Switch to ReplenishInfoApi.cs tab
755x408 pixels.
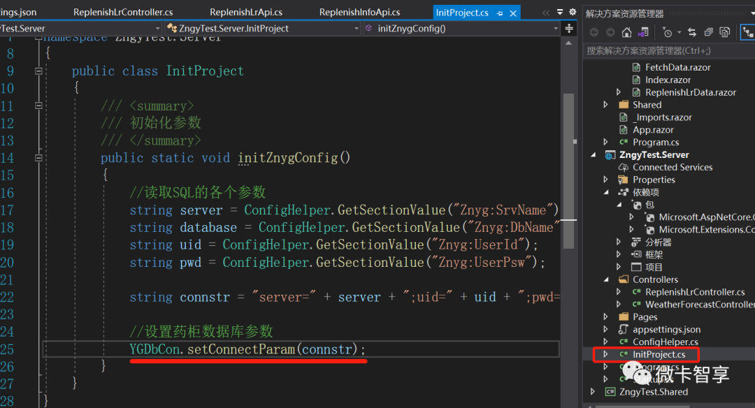[x=359, y=12]
